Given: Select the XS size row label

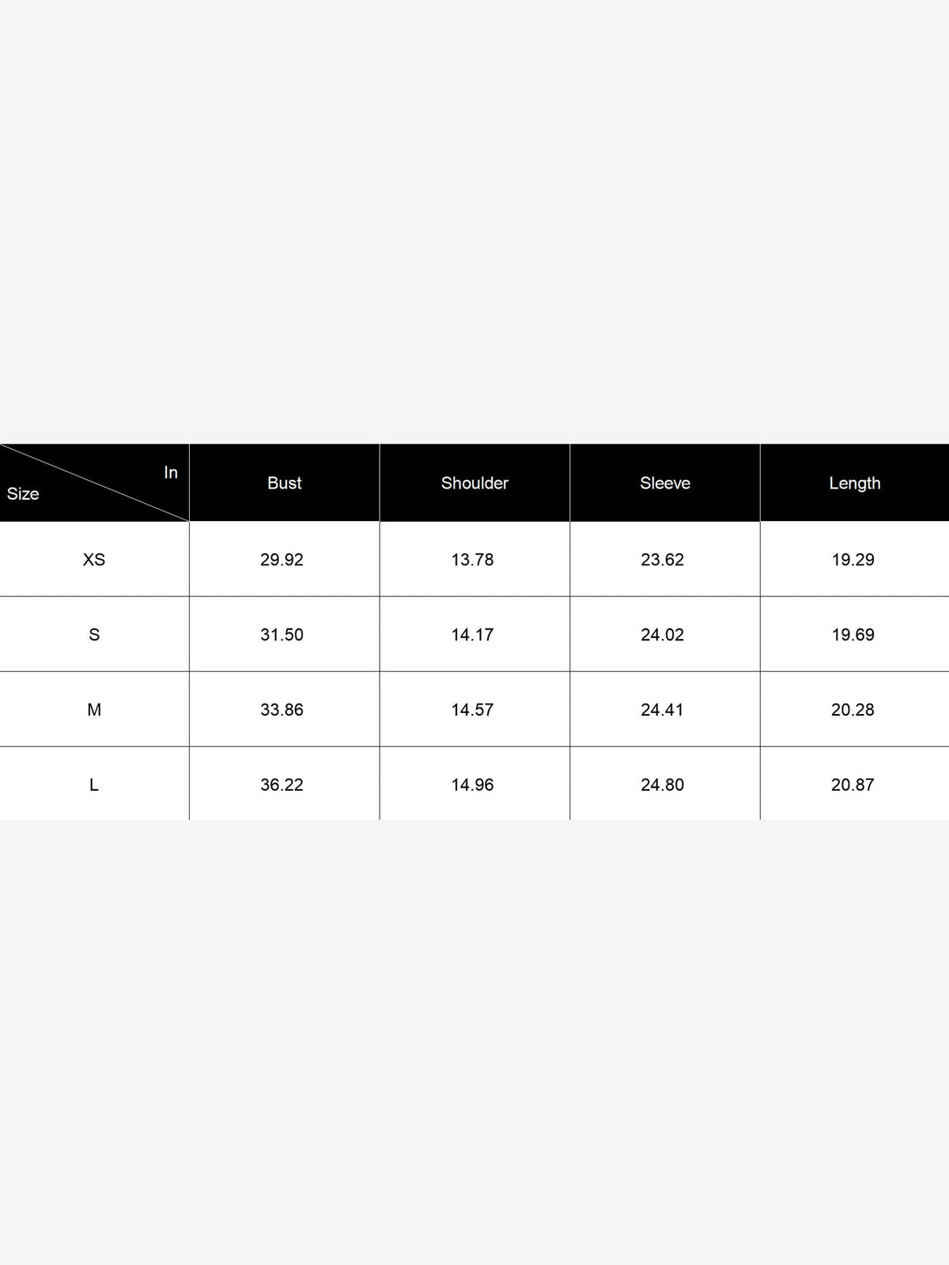Looking at the screenshot, I should coord(94,560).
